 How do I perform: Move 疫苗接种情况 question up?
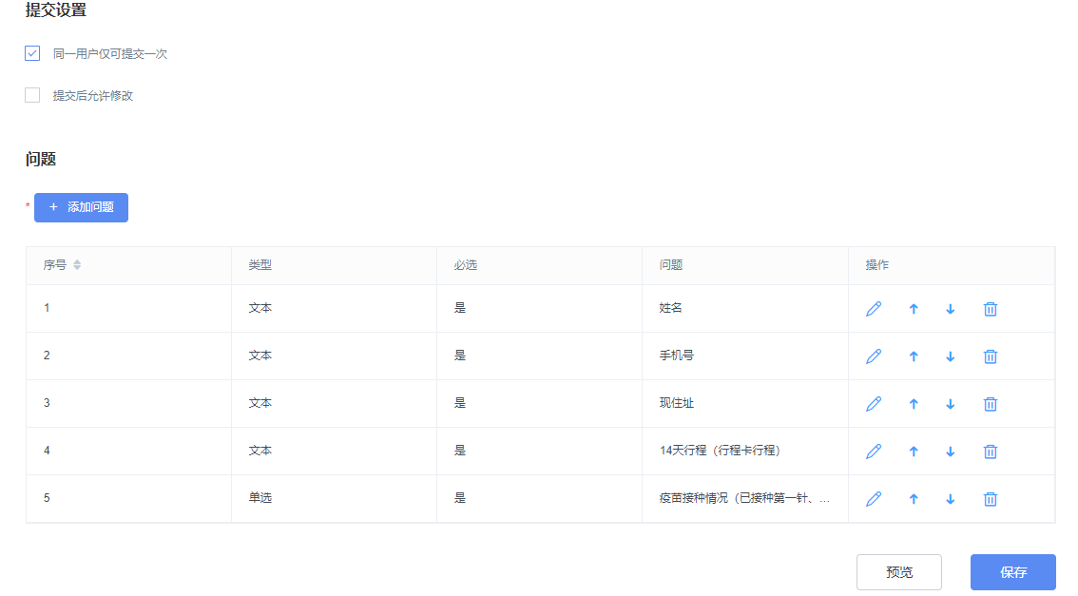tap(914, 499)
